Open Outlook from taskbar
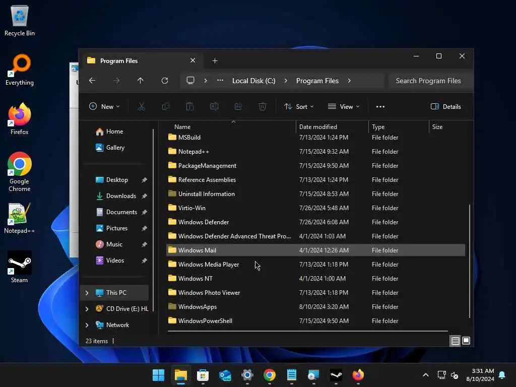 click(x=225, y=375)
